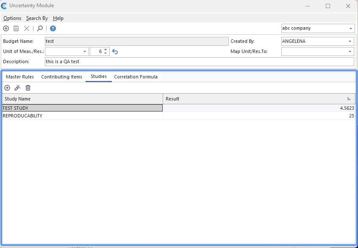Click the add new budget plus icon
Viewport: 358px width, 248px height.
(6, 28)
